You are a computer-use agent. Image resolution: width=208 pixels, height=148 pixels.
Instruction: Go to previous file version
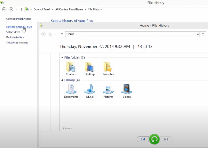click(143, 139)
